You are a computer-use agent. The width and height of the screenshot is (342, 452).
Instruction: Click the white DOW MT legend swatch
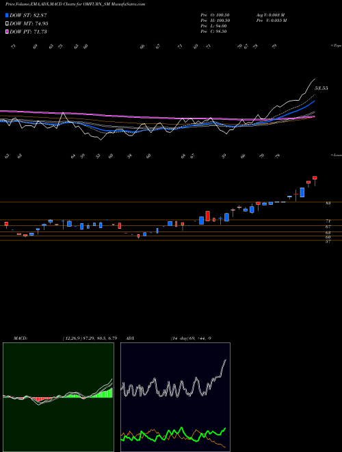[7, 24]
